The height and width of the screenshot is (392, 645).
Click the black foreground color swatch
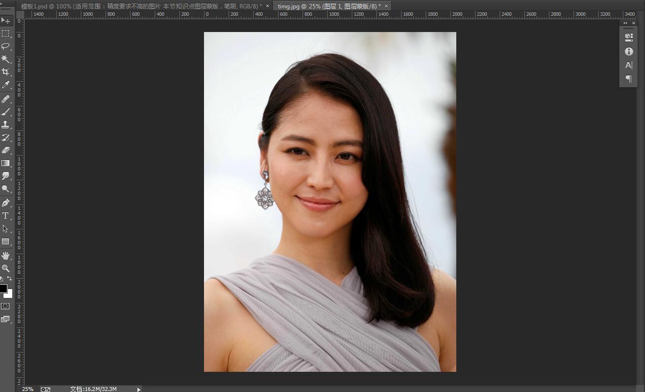[x=3, y=288]
